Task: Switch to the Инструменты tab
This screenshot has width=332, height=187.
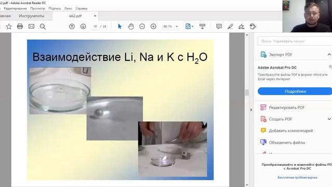Action: (32, 16)
